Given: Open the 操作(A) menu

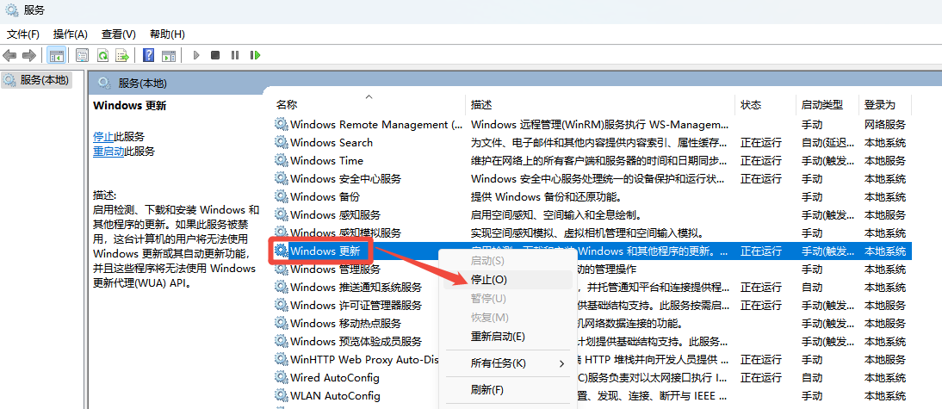Looking at the screenshot, I should [x=70, y=34].
